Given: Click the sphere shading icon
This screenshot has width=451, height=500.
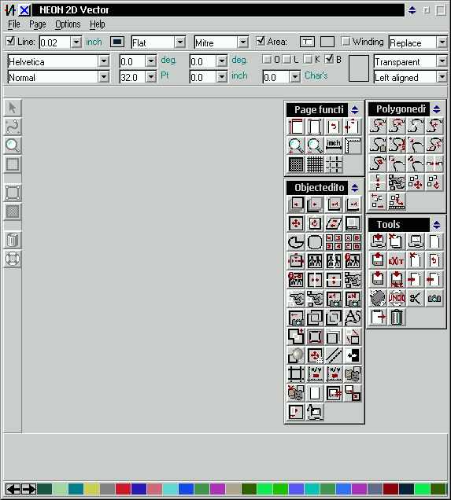Looking at the screenshot, I should 296,355.
